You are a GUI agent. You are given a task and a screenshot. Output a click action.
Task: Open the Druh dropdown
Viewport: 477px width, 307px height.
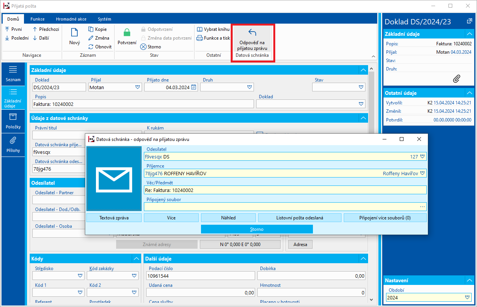pyautogui.click(x=249, y=87)
